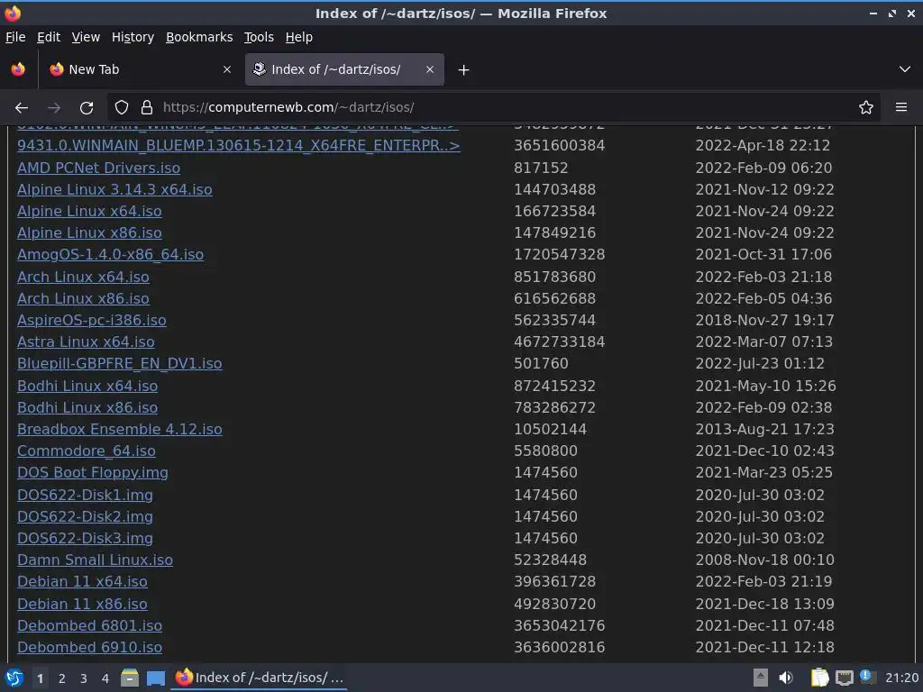Open the Firefox hamburger application menu
This screenshot has height=692, width=923.
(x=901, y=108)
